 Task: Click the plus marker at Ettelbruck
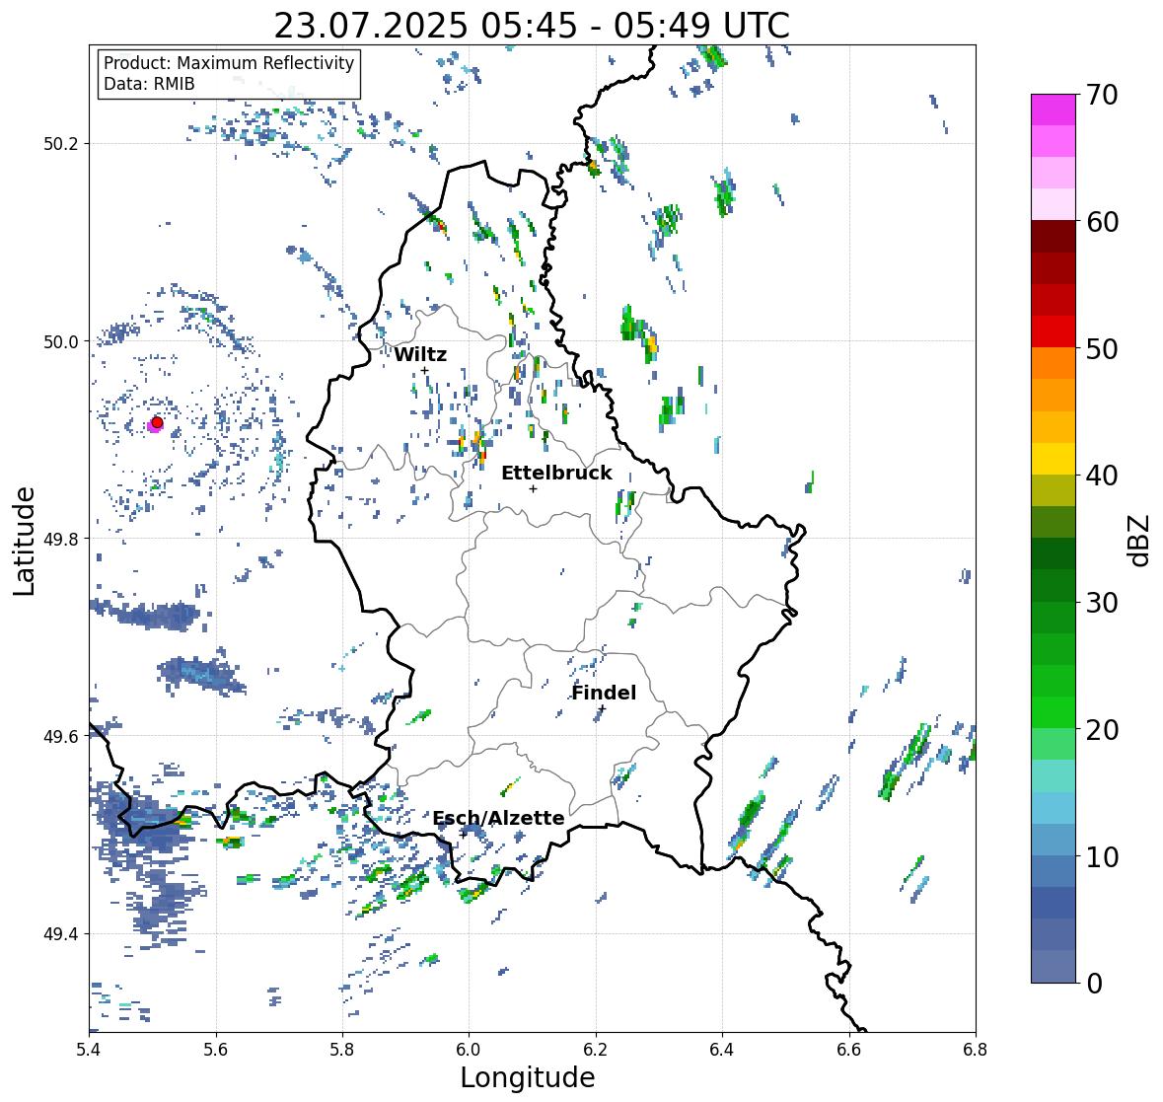point(533,488)
